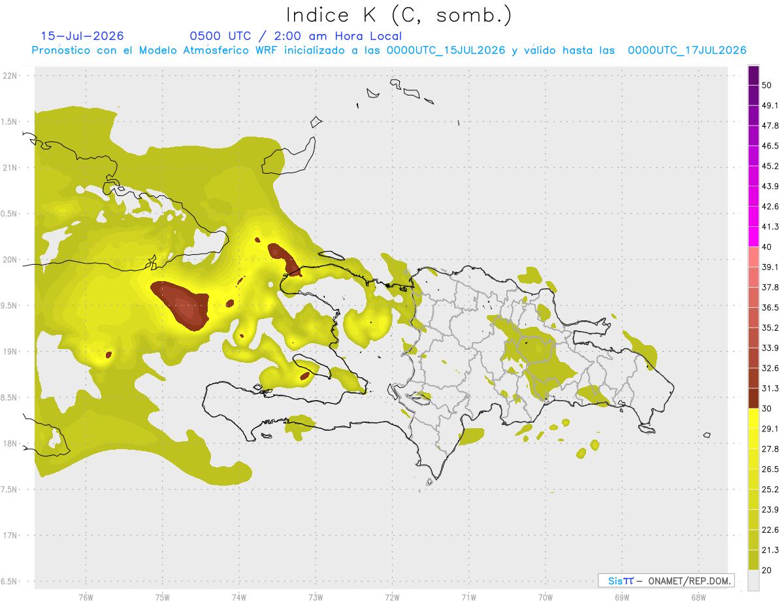Image resolution: width=784 pixels, height=606 pixels.
Task: Click the latitude label "18N"
Action: [x=11, y=444]
